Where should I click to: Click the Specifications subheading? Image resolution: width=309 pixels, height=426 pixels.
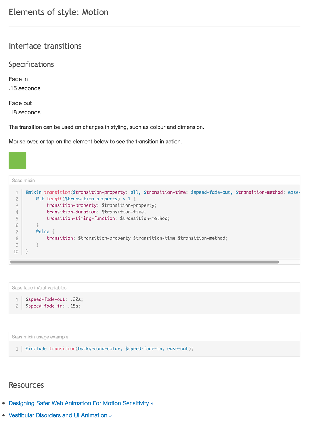pyautogui.click(x=31, y=64)
